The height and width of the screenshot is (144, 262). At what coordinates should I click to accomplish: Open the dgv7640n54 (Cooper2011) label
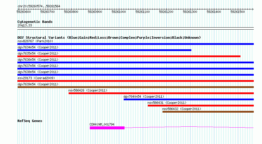click(144, 96)
